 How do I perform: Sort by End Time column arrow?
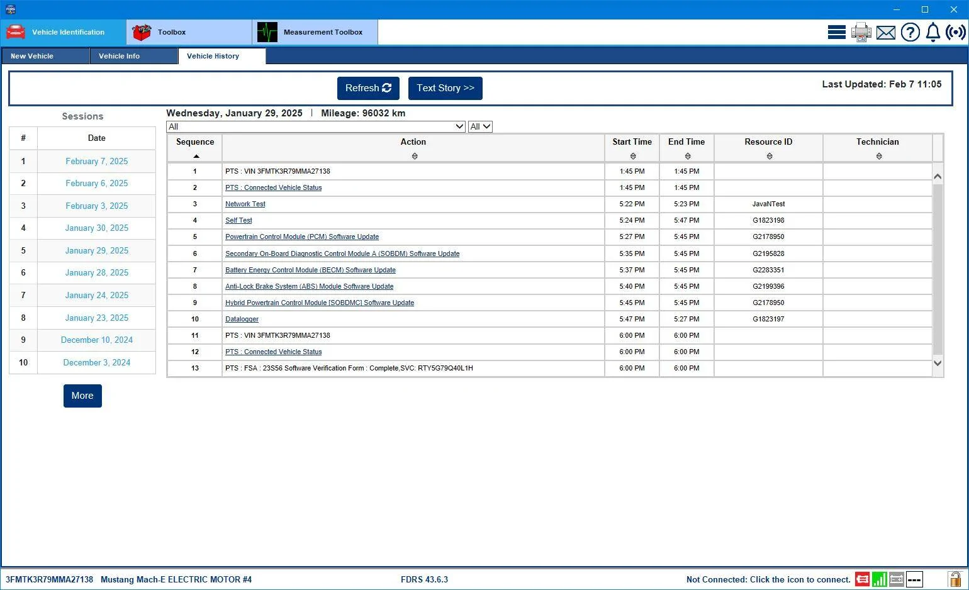click(688, 156)
